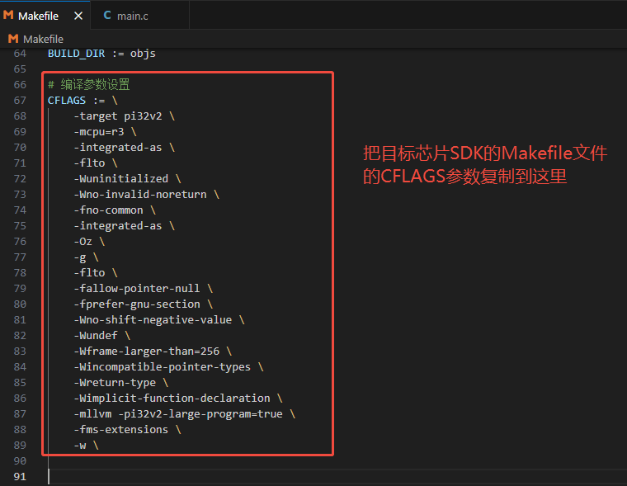Close the Makefile tab

[x=78, y=16]
